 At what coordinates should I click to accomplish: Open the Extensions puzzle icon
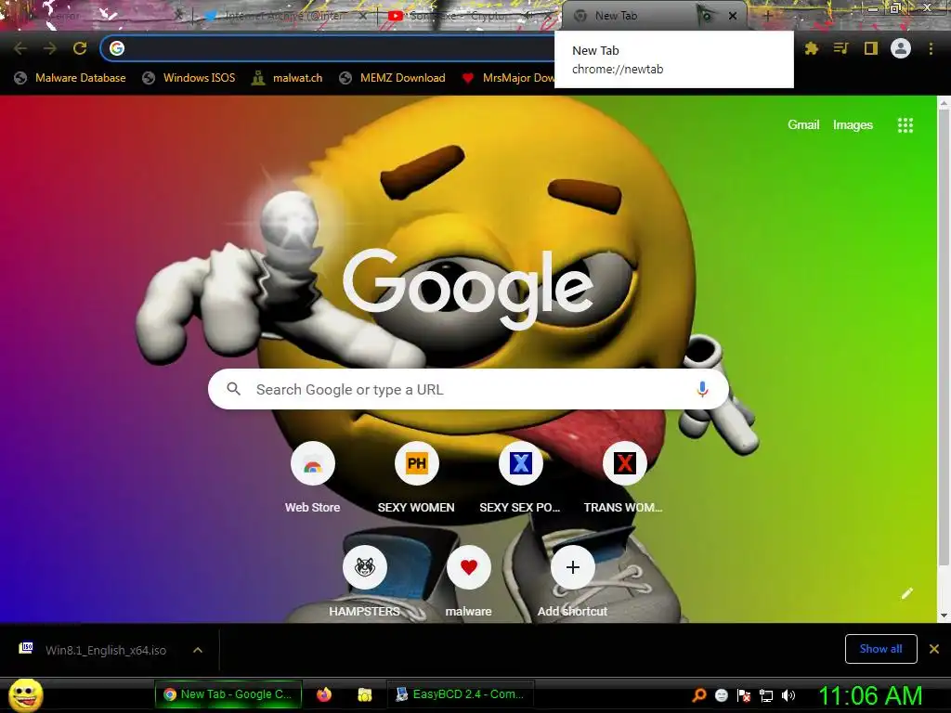(x=812, y=48)
